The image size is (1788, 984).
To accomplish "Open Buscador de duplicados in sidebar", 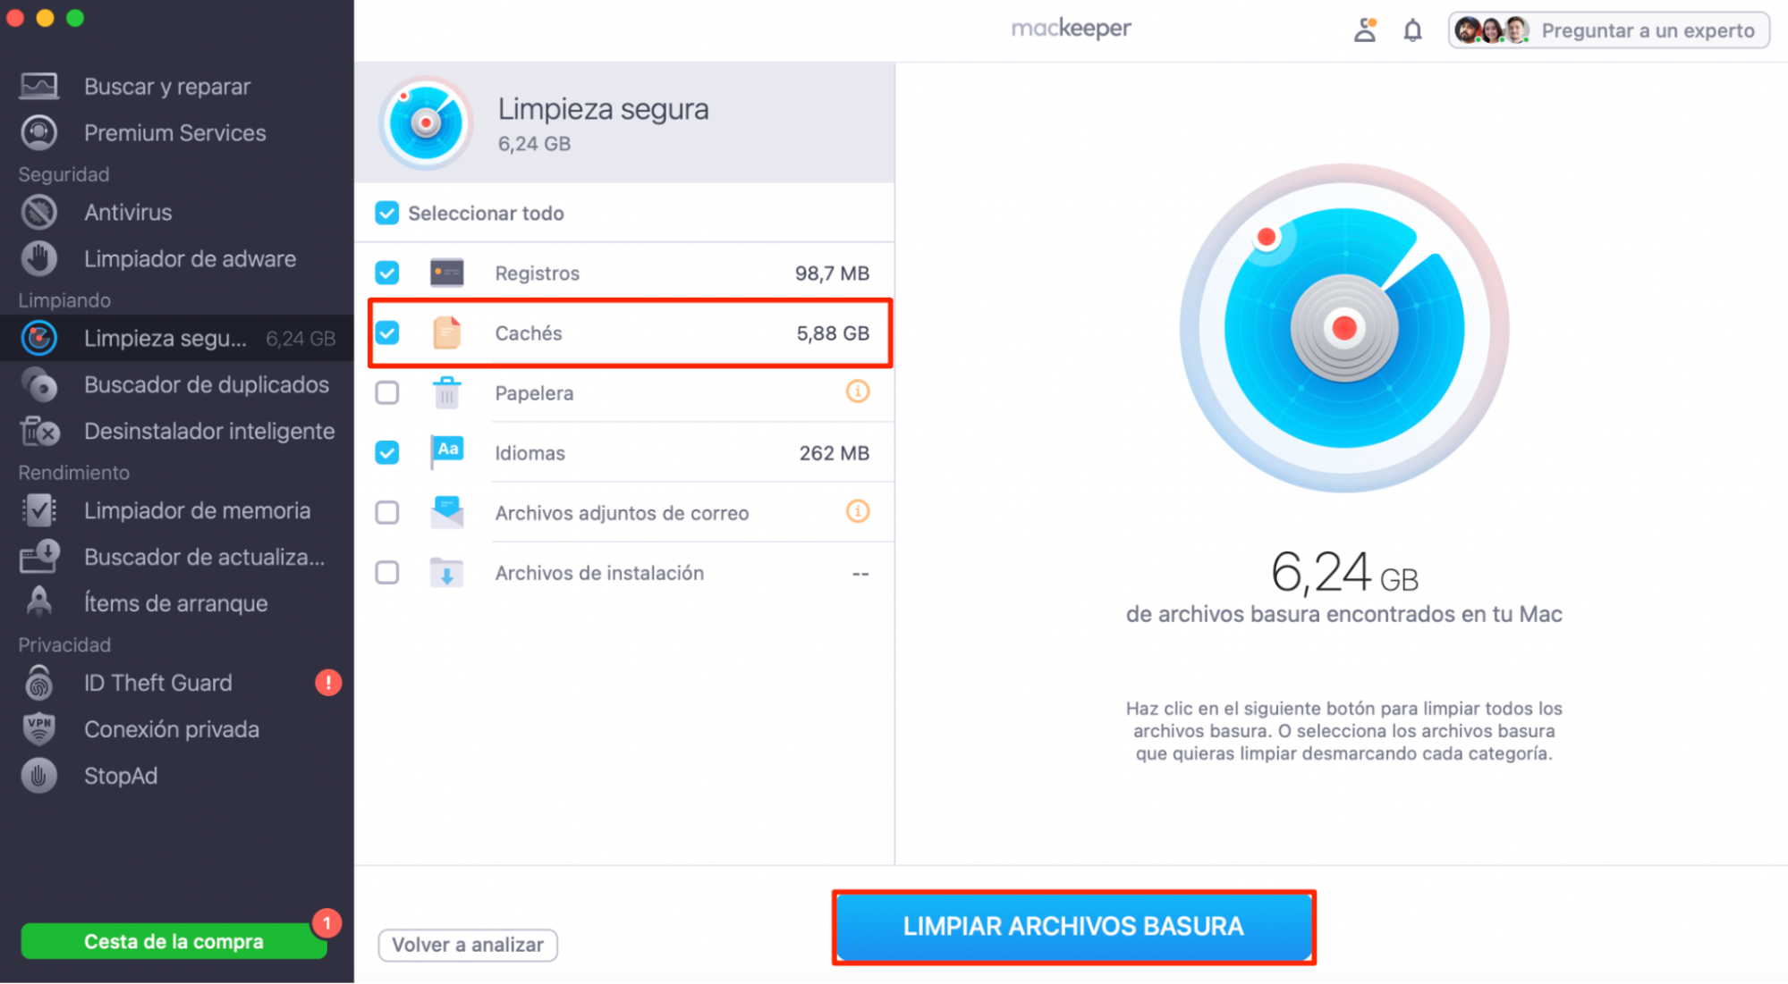I will (x=177, y=384).
